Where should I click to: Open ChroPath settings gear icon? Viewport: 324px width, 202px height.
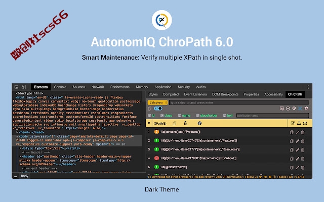[x=306, y=109]
